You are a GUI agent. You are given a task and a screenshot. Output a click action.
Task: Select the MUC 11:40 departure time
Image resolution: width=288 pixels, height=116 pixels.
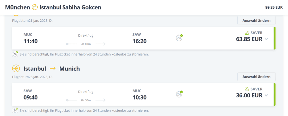click(31, 41)
